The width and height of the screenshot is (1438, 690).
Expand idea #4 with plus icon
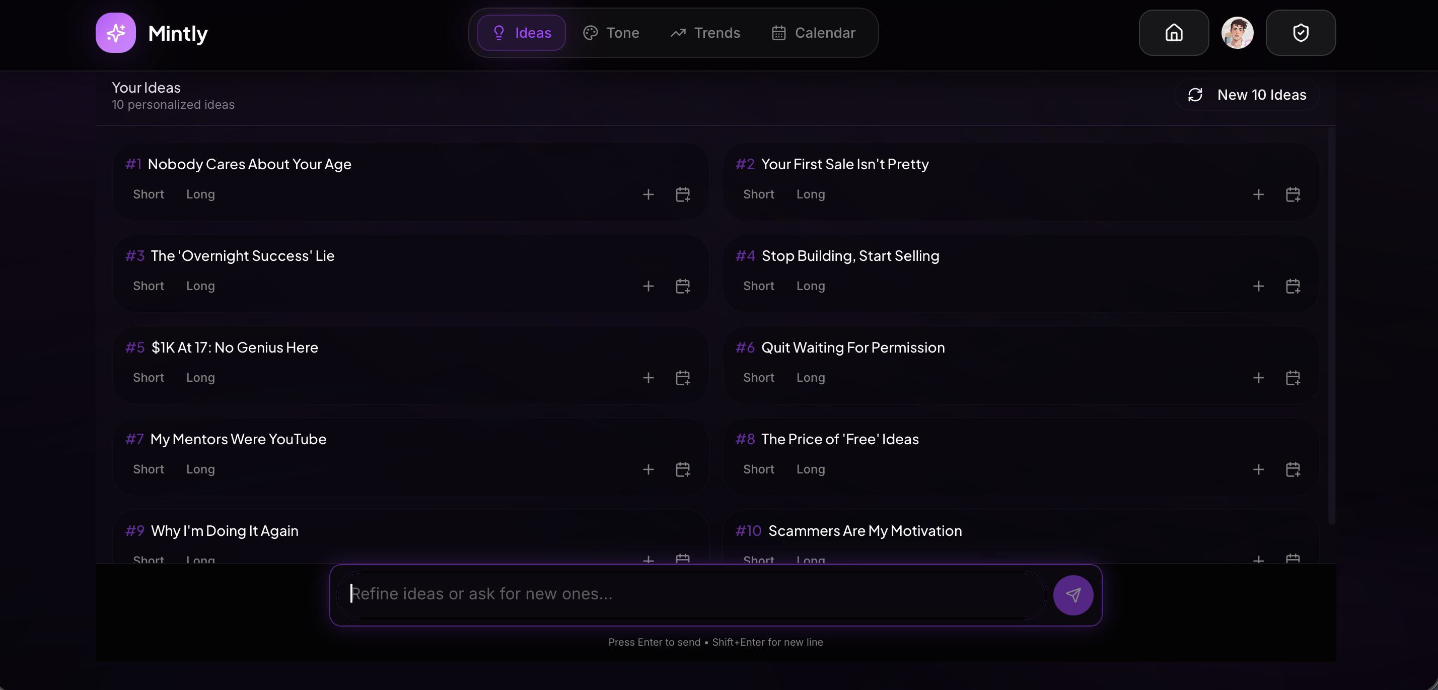tap(1258, 286)
